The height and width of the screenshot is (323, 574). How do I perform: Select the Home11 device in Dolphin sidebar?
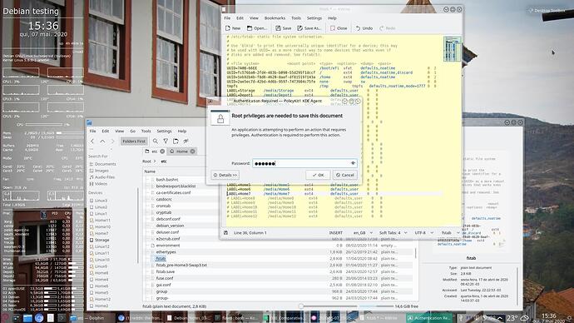pyautogui.click(x=100, y=220)
